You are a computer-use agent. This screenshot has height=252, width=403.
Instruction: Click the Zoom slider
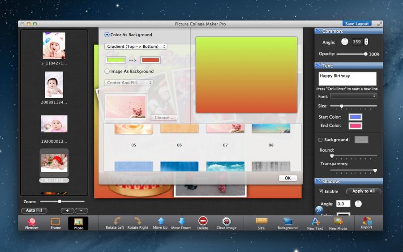pos(62,202)
